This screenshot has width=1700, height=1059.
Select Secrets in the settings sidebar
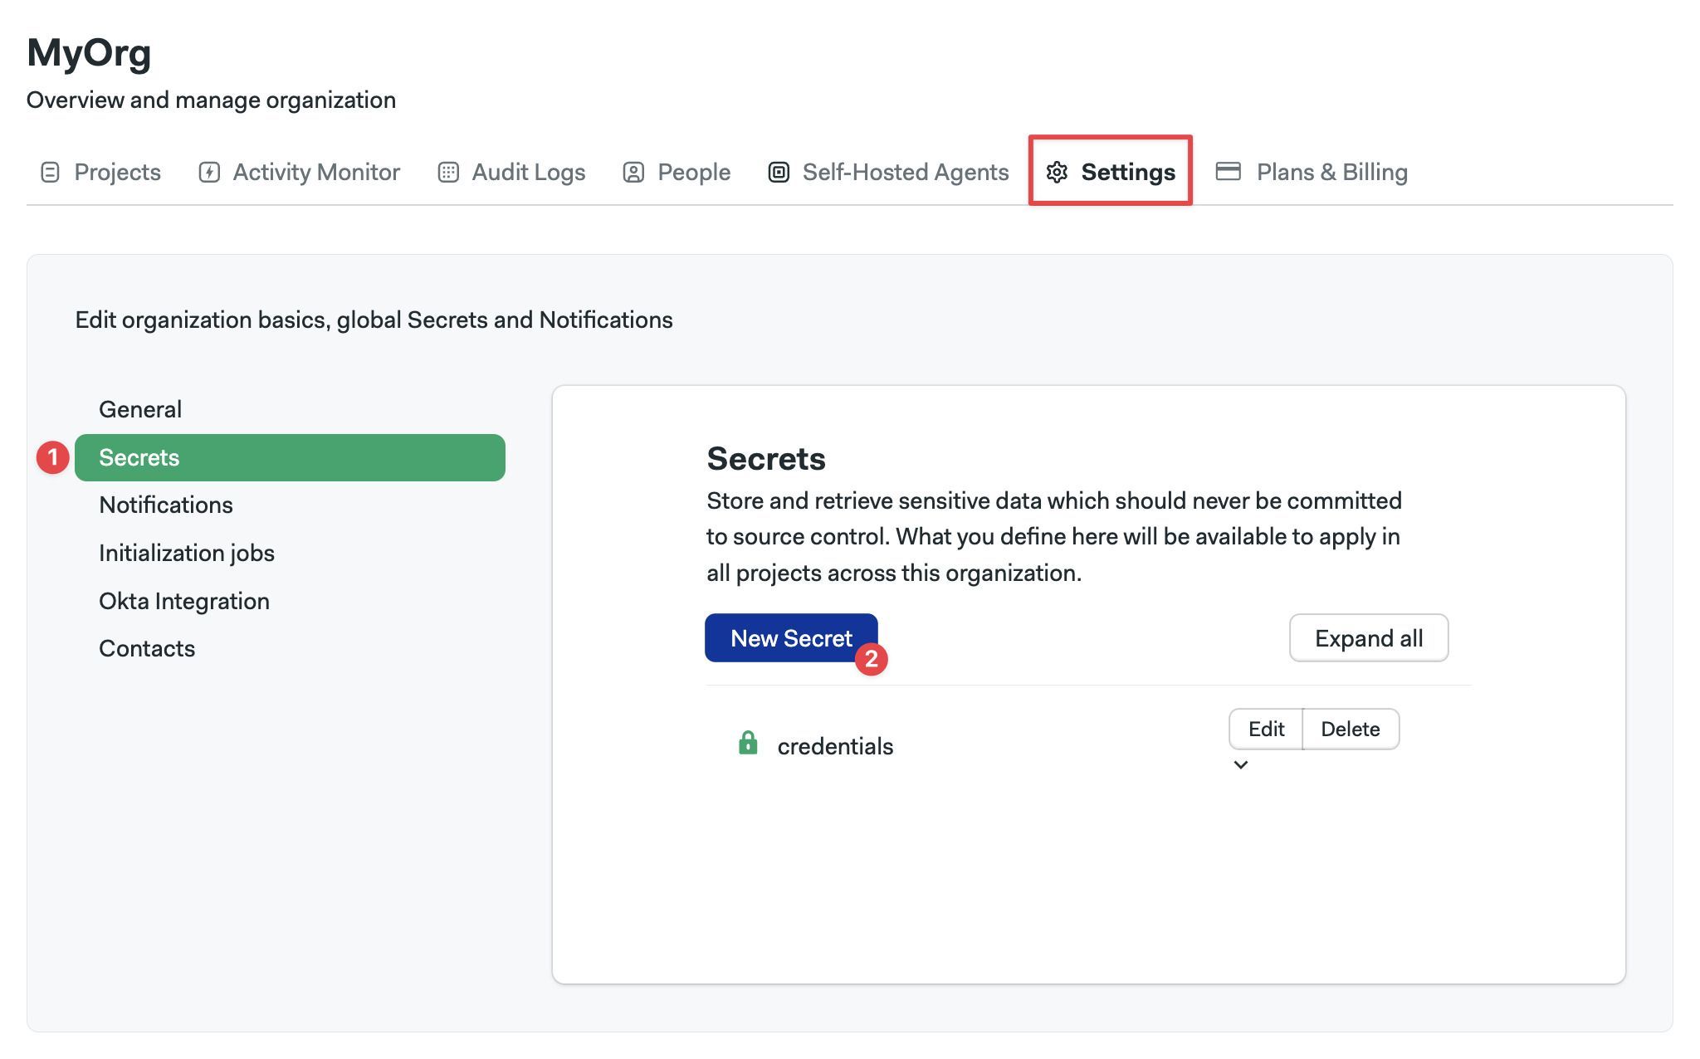[x=290, y=457]
